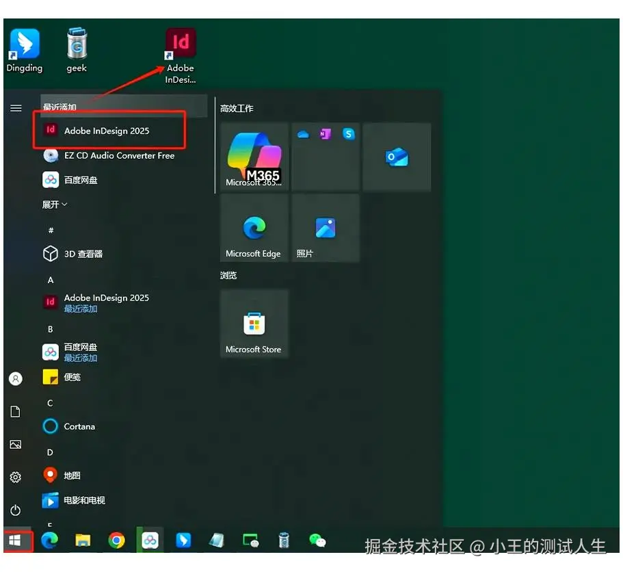This screenshot has width=623, height=572.
Task: Expand the 展开 section in the app list
Action: tap(54, 205)
